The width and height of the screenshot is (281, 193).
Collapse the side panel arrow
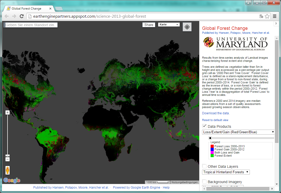click(276, 24)
